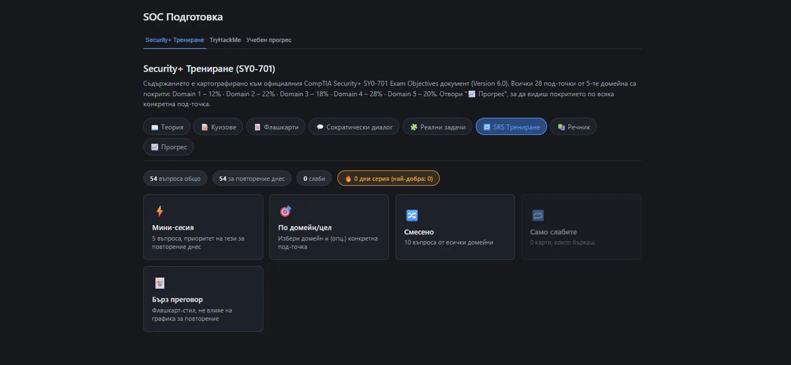This screenshot has width=791, height=365.
Task: Select the Куизове section pill
Action: 218,127
